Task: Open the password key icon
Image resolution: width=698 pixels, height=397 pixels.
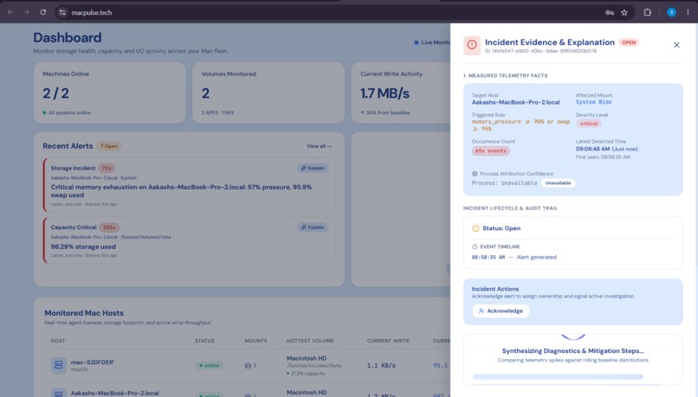Action: tap(610, 12)
